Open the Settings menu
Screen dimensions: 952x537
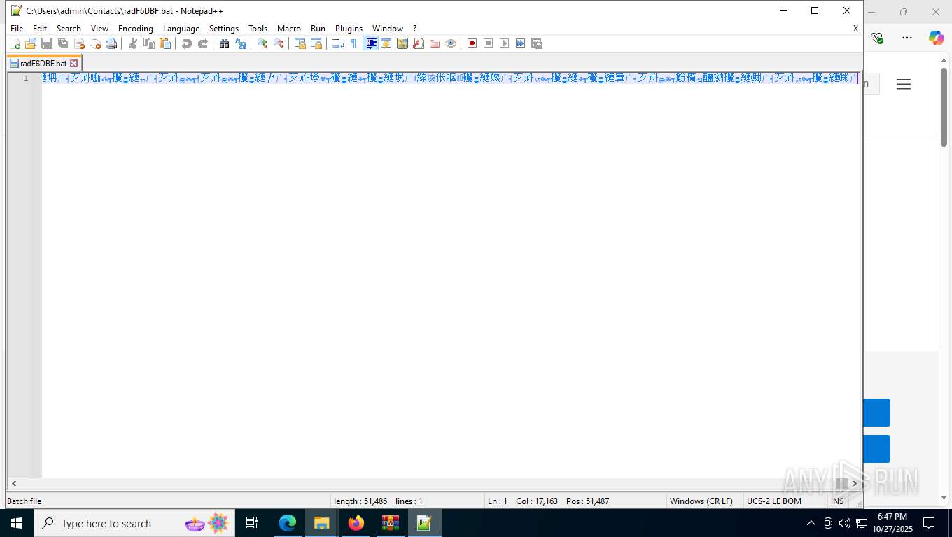(x=224, y=29)
